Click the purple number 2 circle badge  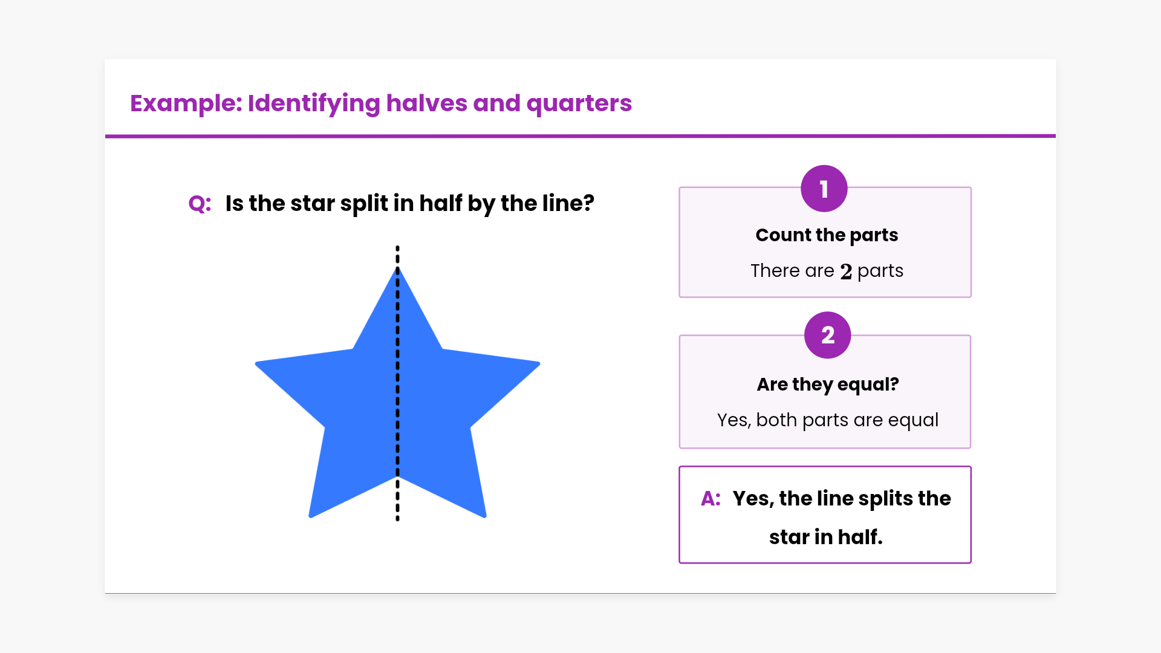tap(827, 335)
